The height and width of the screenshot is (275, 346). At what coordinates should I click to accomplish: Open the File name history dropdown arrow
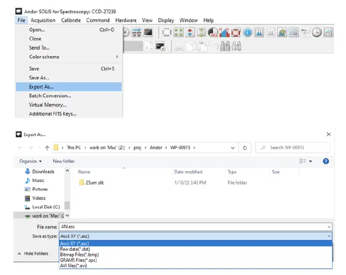click(x=329, y=227)
